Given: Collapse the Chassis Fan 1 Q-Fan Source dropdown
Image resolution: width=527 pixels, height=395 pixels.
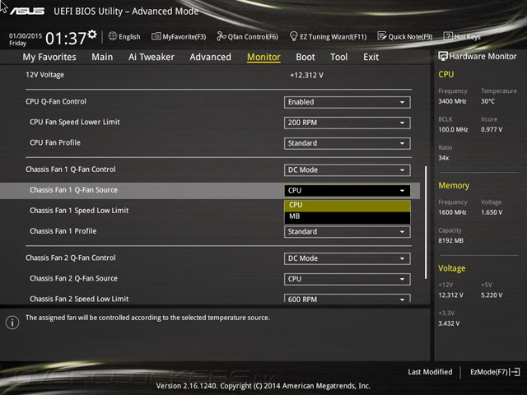Looking at the screenshot, I should click(x=347, y=190).
